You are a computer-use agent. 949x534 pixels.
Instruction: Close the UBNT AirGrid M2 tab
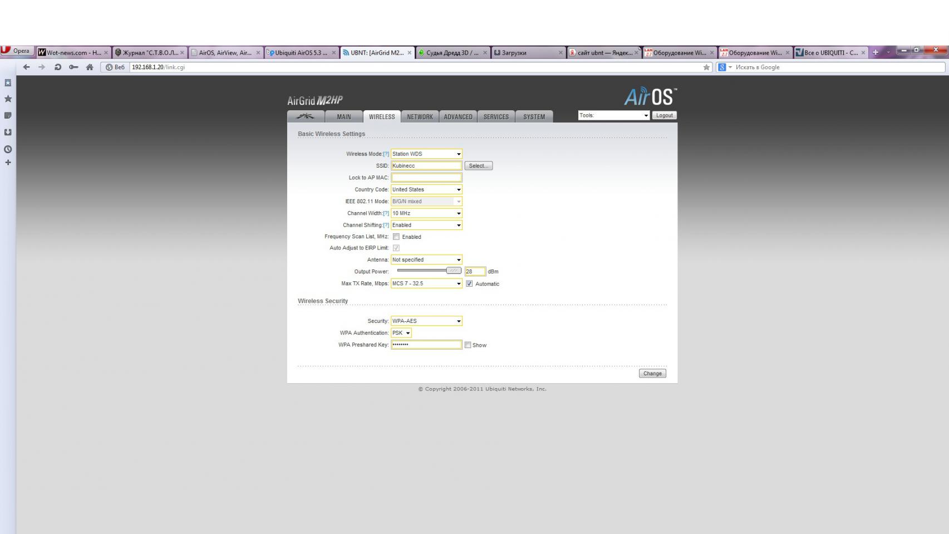[409, 53]
